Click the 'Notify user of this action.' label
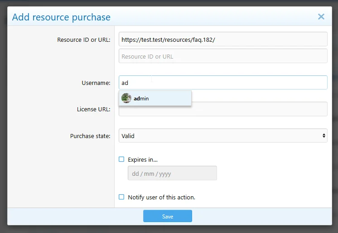The height and width of the screenshot is (233, 338). click(161, 197)
